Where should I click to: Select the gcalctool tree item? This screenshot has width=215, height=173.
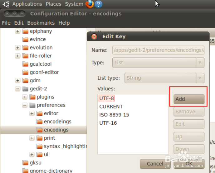pos(41,64)
